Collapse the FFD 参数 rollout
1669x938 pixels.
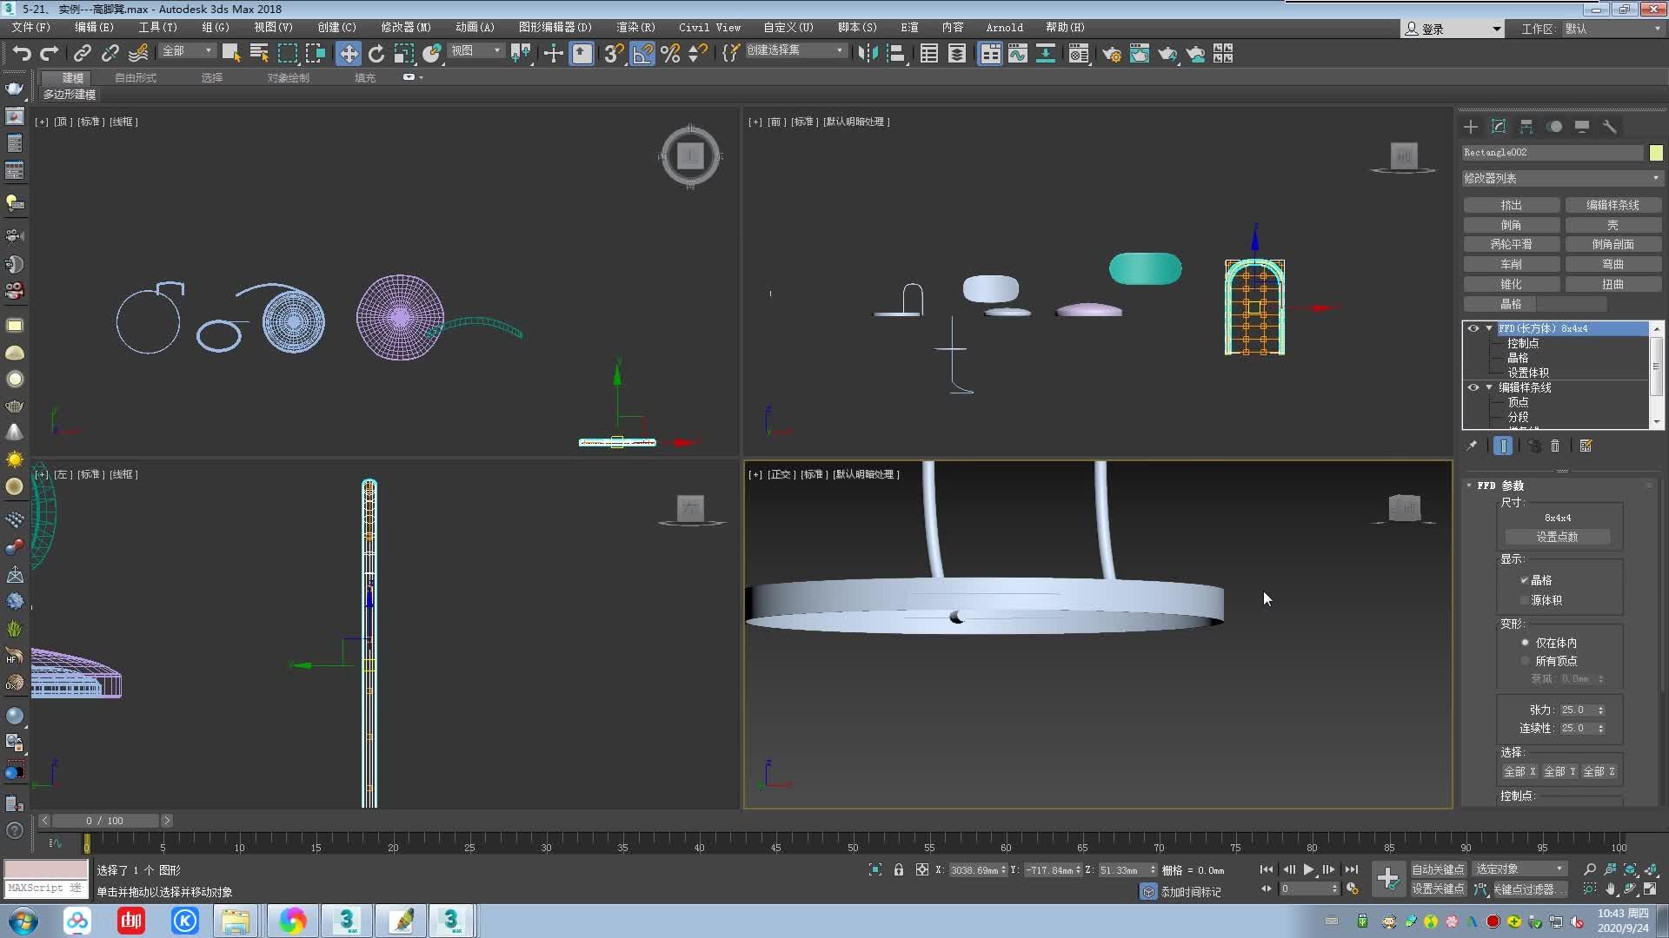pos(1469,486)
